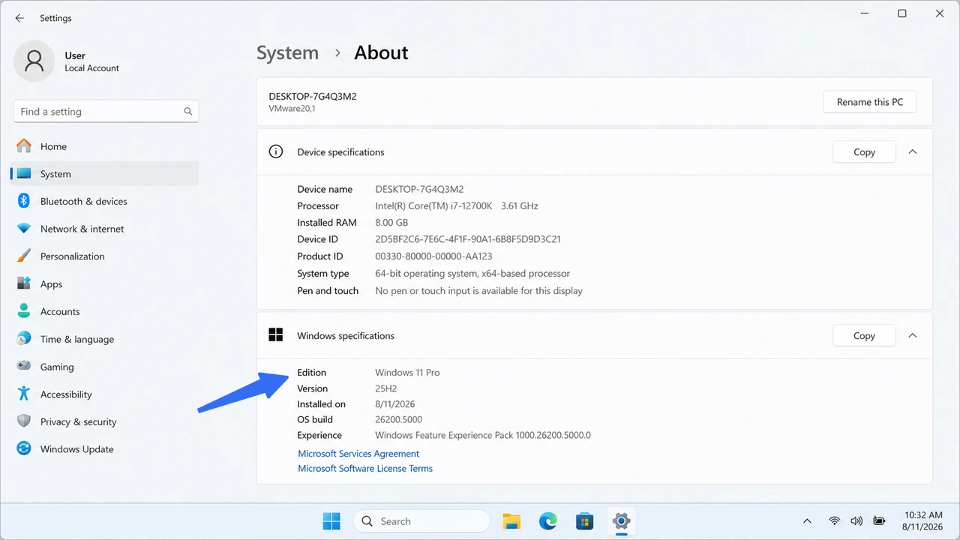The height and width of the screenshot is (540, 960).
Task: Click System in the breadcrumb header
Action: (287, 52)
